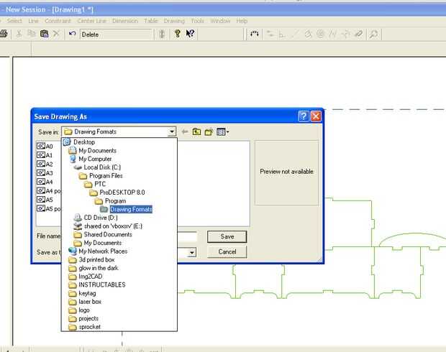Click the Paste clipboard icon
The width and height of the screenshot is (446, 352).
[44, 34]
